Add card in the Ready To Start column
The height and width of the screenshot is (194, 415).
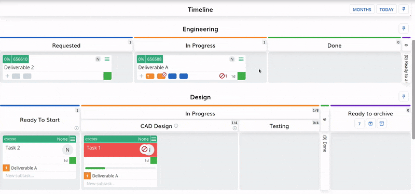click(76, 128)
